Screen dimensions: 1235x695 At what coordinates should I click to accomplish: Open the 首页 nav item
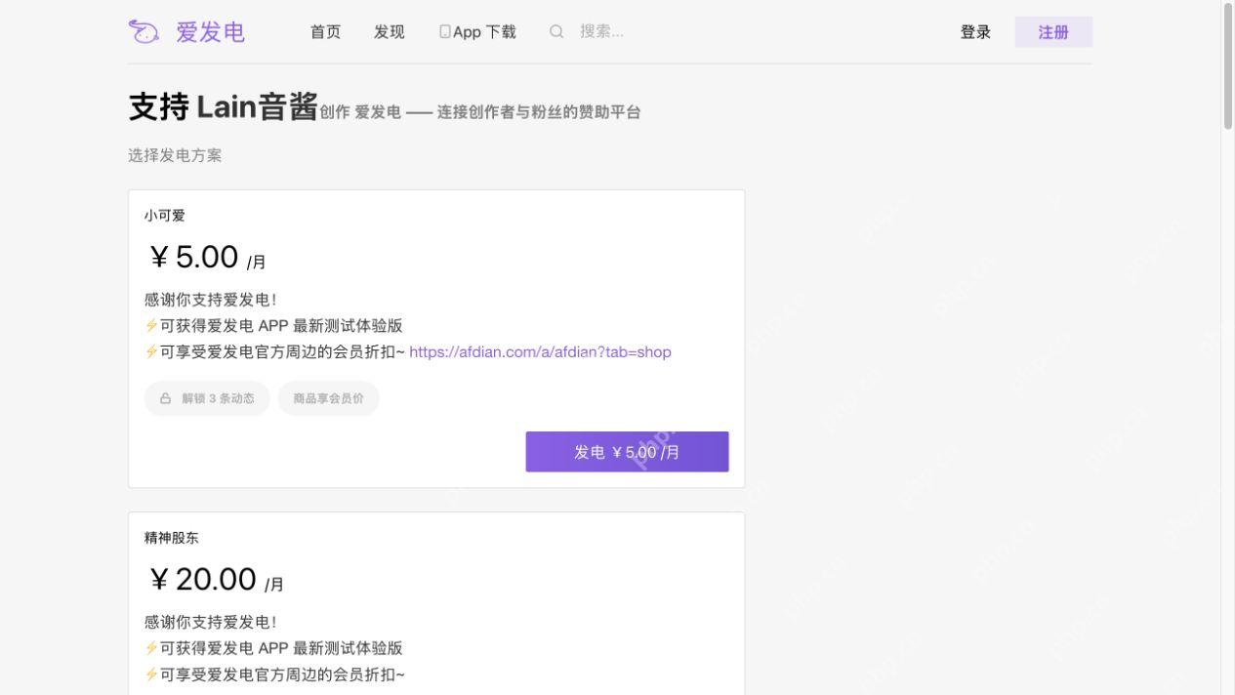325,32
